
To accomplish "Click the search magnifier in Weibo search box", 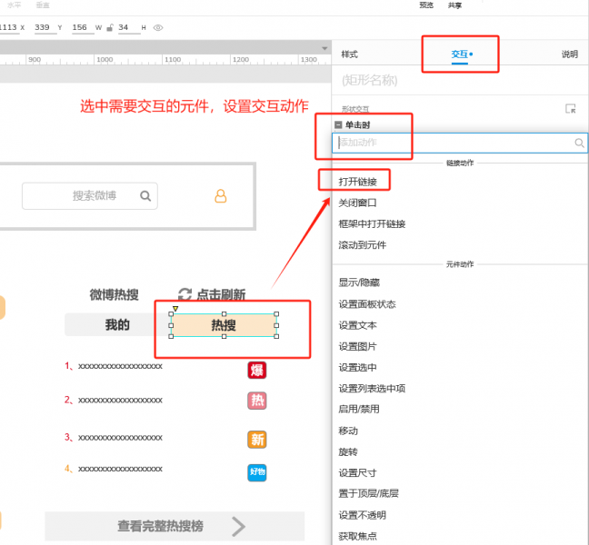I will coord(145,196).
